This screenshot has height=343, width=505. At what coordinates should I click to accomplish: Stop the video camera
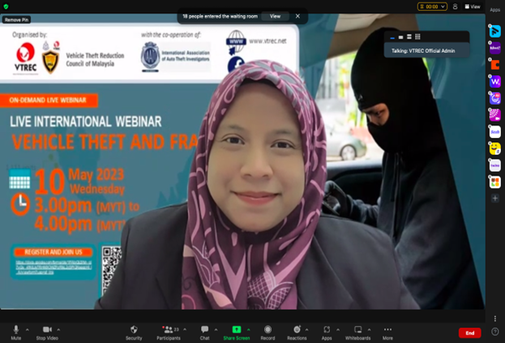[47, 330]
